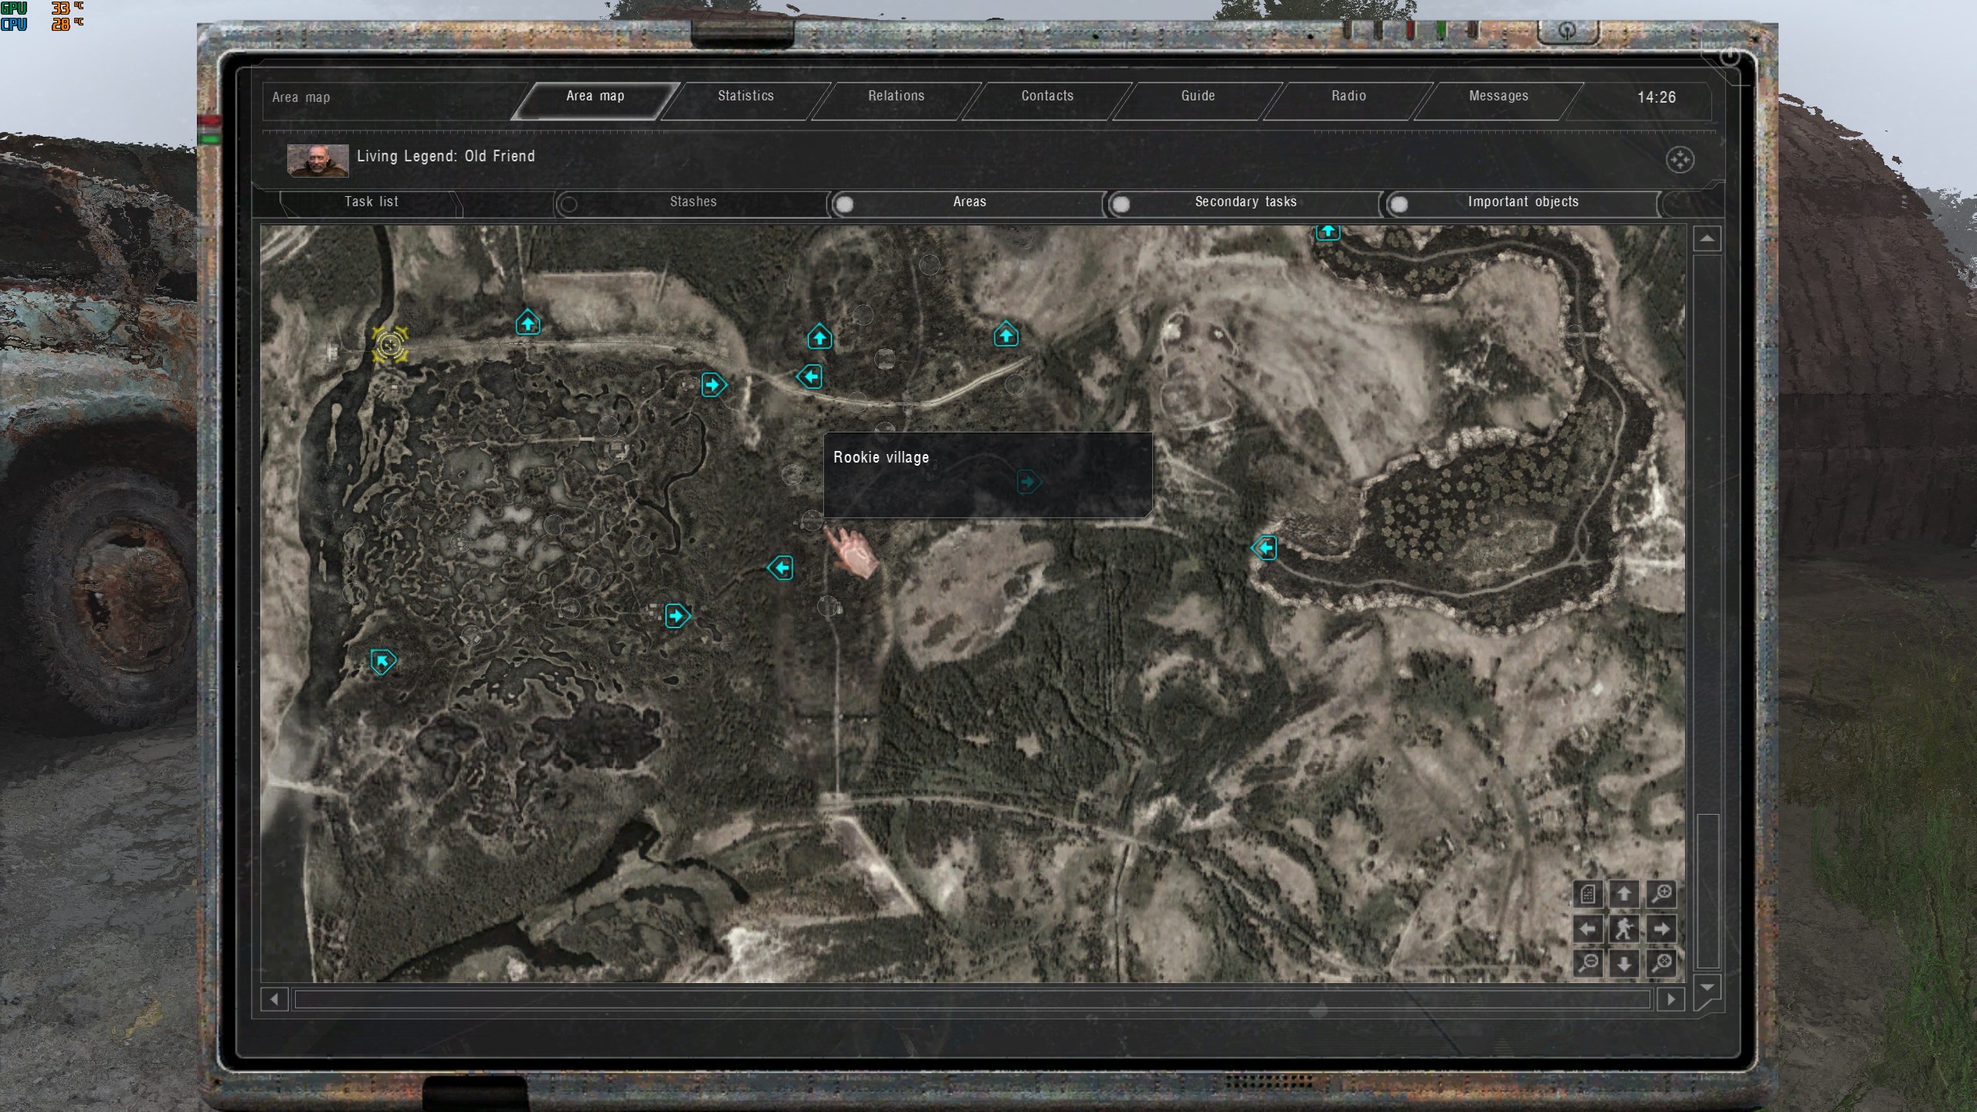Click the zoom in magnifier with plus
This screenshot has width=1977, height=1112.
tap(1661, 893)
